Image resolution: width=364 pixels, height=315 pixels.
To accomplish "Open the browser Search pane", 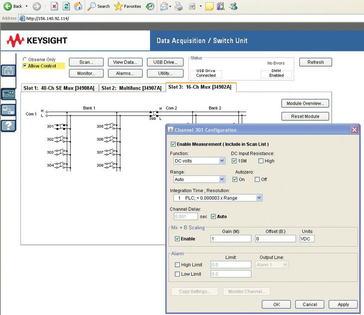I will 98,6.
